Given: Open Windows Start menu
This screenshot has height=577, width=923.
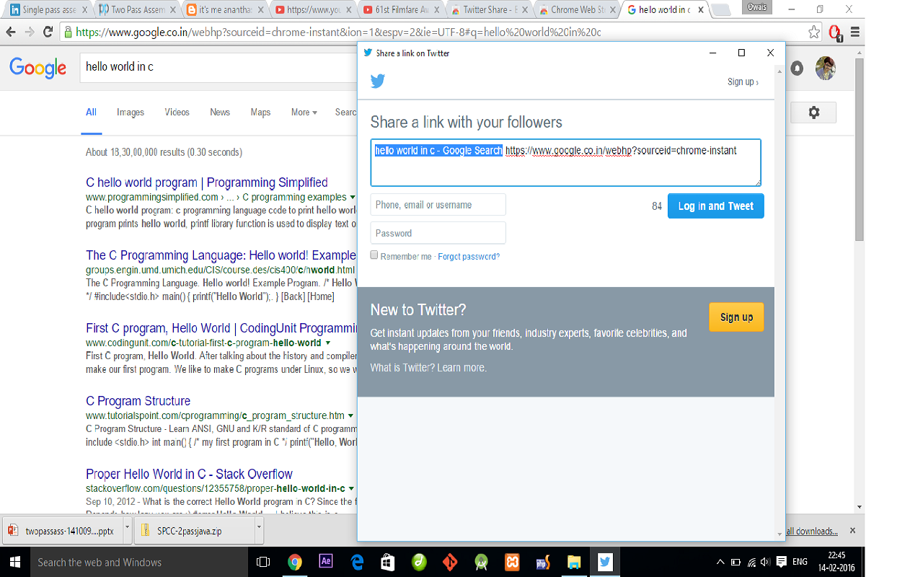Looking at the screenshot, I should (x=14, y=562).
